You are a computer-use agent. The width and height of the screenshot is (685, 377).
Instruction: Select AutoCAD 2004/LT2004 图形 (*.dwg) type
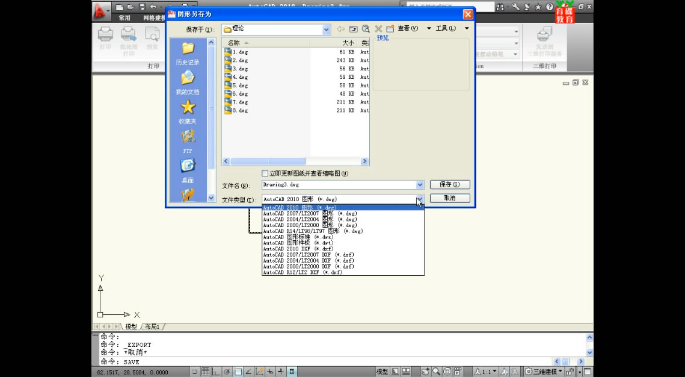(x=343, y=219)
